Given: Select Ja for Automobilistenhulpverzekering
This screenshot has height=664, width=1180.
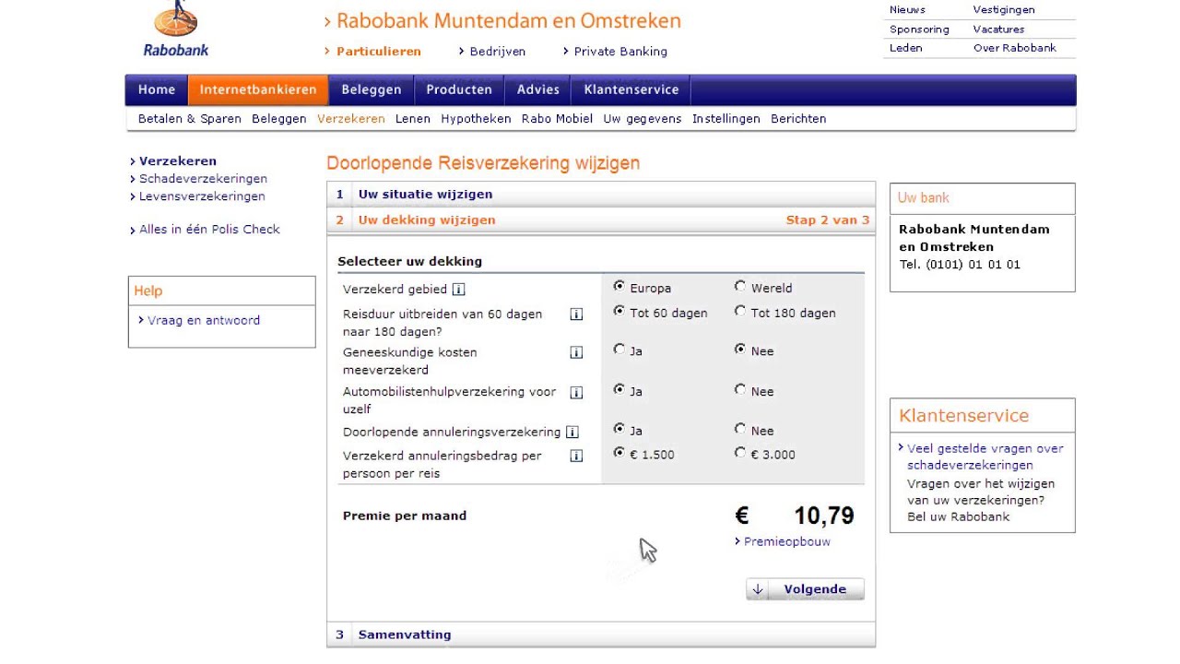Looking at the screenshot, I should point(619,390).
